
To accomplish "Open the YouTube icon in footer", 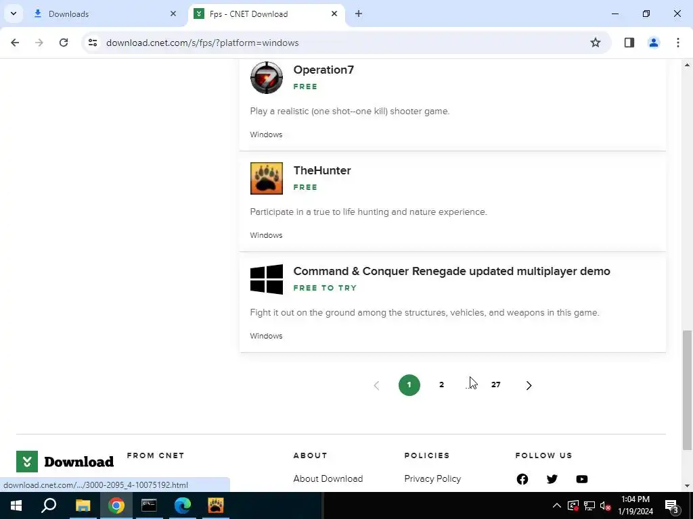I will [x=581, y=479].
